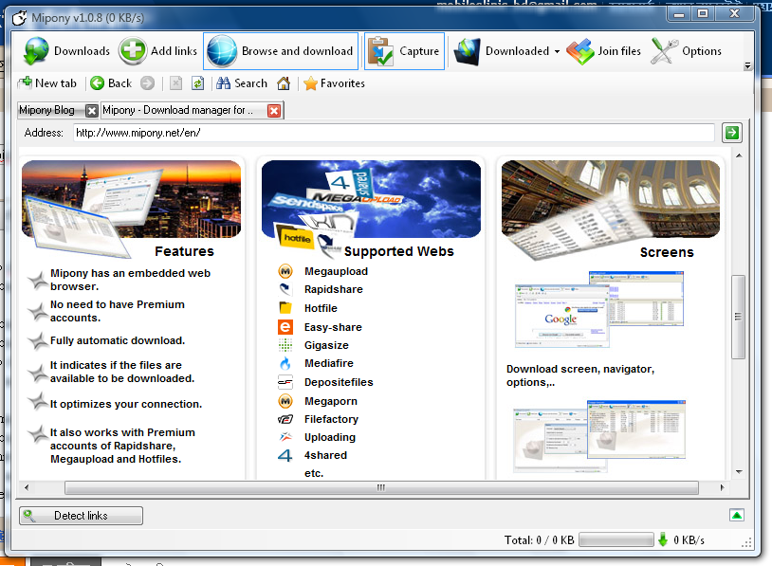Screen dimensions: 772x566
Task: Click the scroll up arrow of the page
Action: [x=739, y=155]
